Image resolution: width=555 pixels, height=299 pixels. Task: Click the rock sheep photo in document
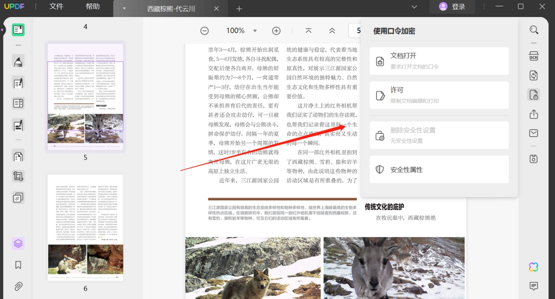point(394,268)
